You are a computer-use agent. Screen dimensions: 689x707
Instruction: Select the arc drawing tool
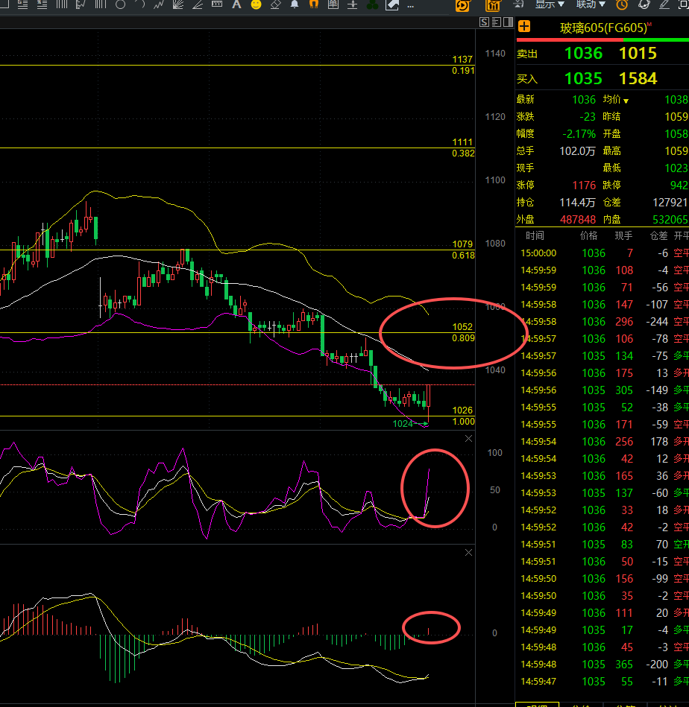[x=140, y=5]
